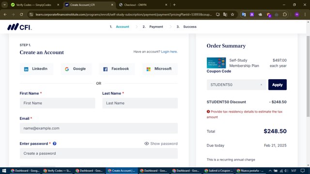The height and width of the screenshot is (174, 310).
Task: Open the orange extension with badge 2
Action: tap(268, 14)
